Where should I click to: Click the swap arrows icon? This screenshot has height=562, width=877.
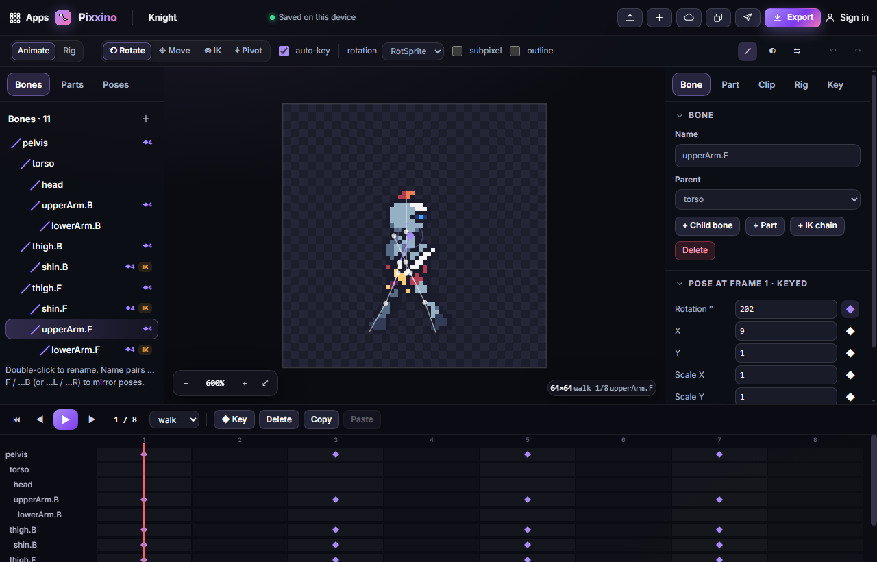click(797, 51)
